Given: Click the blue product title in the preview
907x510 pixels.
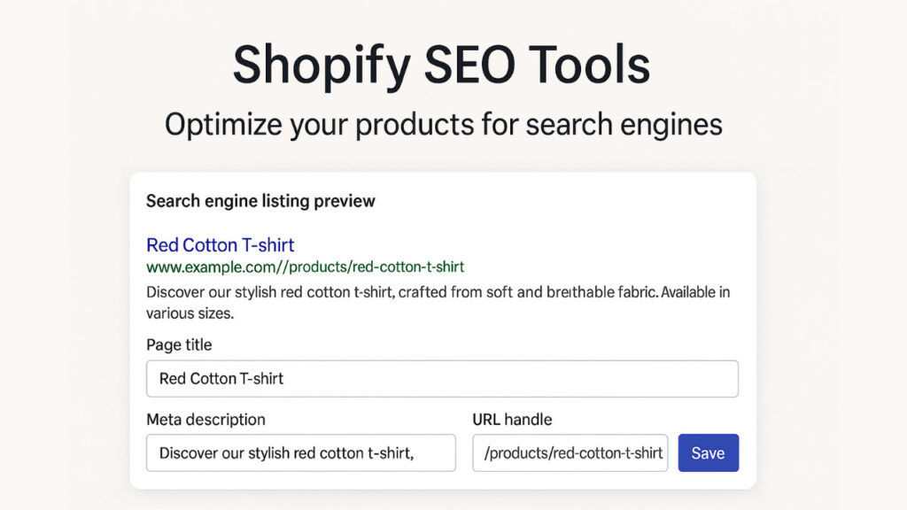Looking at the screenshot, I should (x=220, y=244).
